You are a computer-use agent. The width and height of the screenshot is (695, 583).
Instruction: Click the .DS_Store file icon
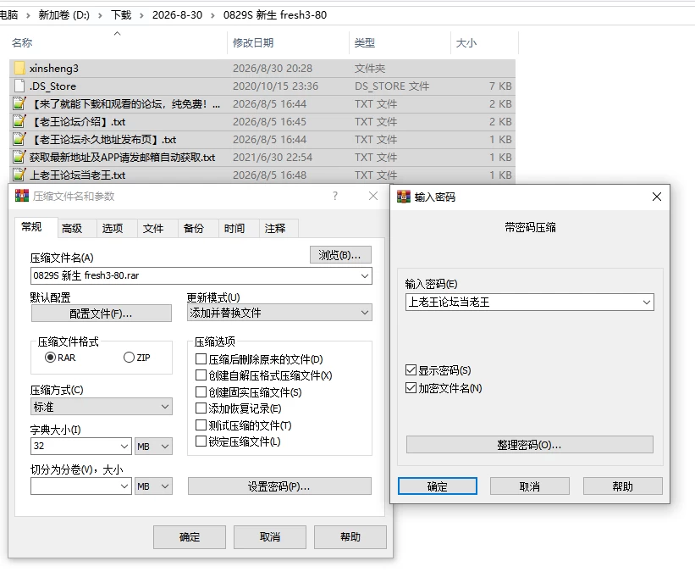[x=19, y=86]
